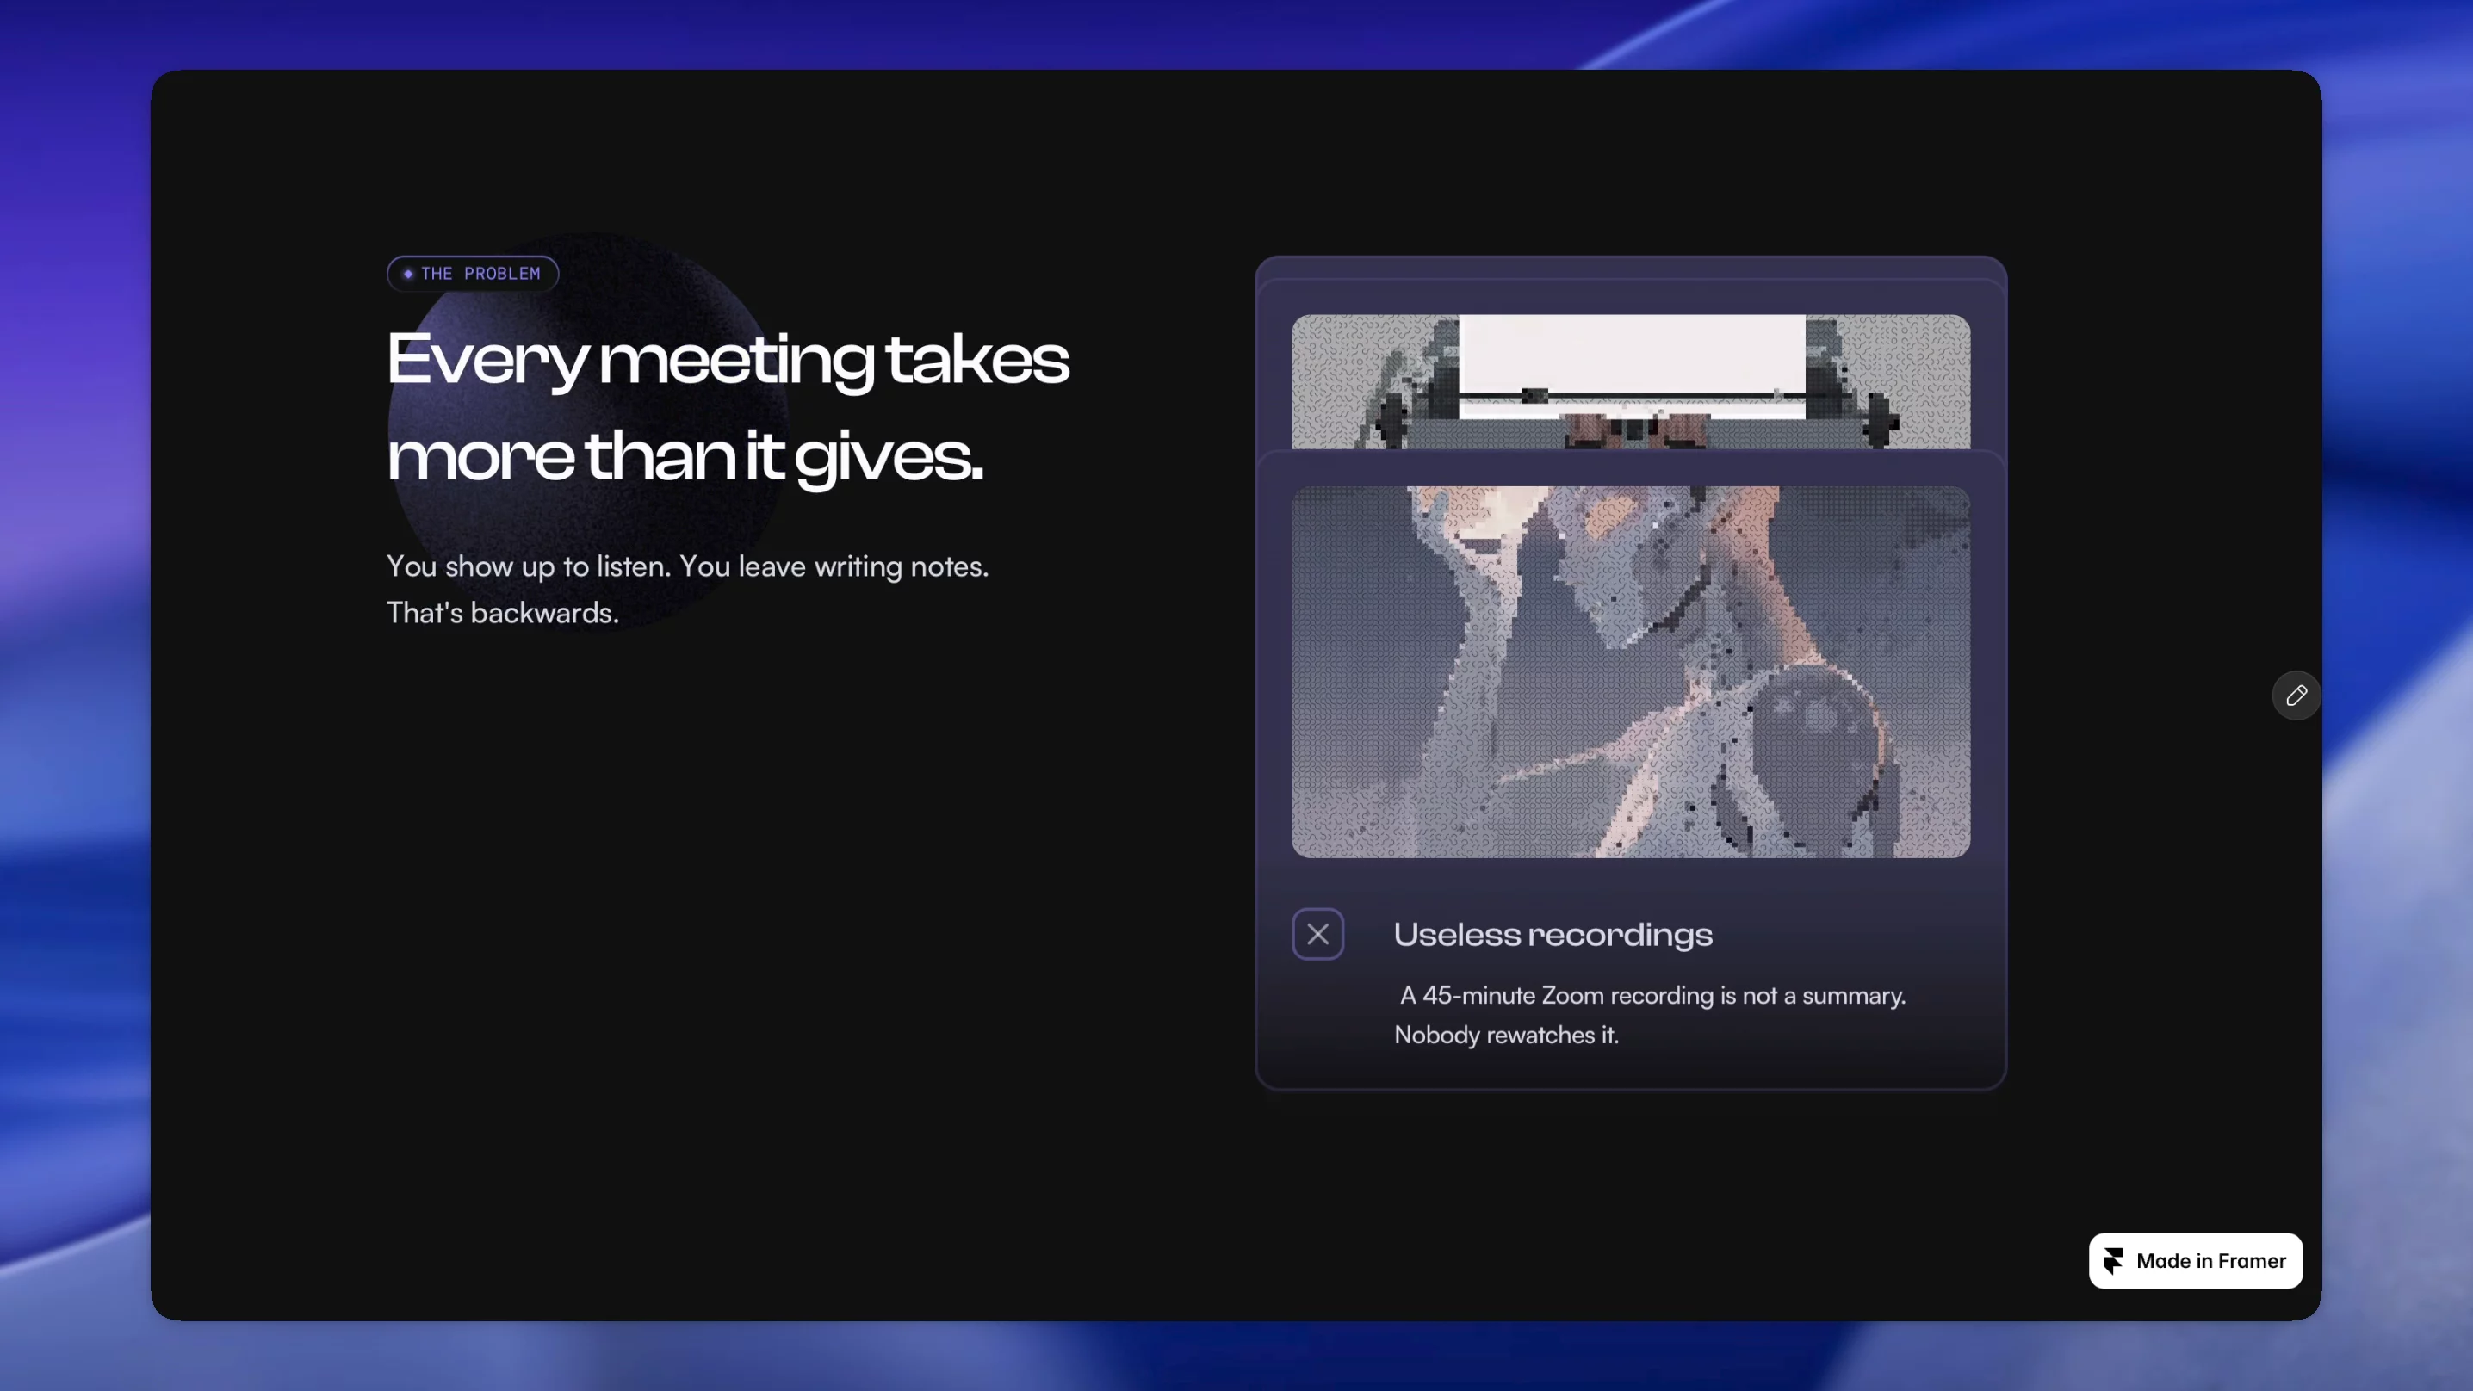The width and height of the screenshot is (2473, 1391).
Task: Click the more than it gives line
Action: point(685,457)
